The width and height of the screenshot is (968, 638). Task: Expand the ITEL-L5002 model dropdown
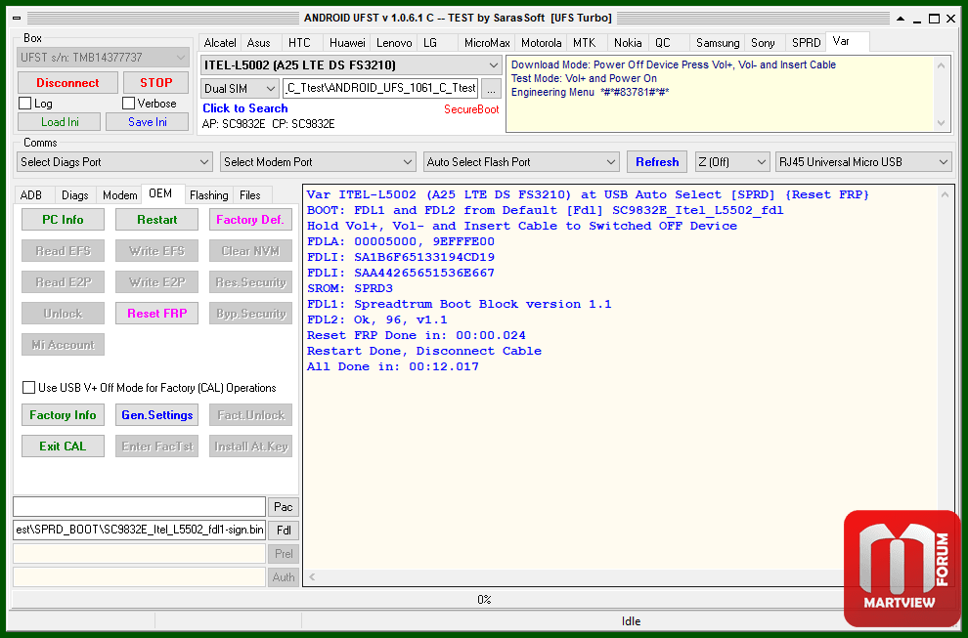pyautogui.click(x=350, y=64)
